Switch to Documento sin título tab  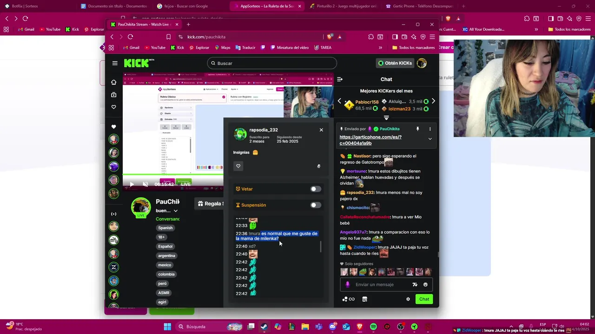(113, 6)
